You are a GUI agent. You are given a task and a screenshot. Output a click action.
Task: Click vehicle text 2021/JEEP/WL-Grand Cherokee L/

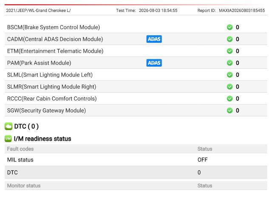[x=38, y=10]
